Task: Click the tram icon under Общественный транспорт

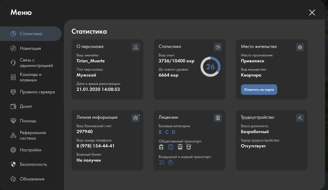Action: click(180, 147)
